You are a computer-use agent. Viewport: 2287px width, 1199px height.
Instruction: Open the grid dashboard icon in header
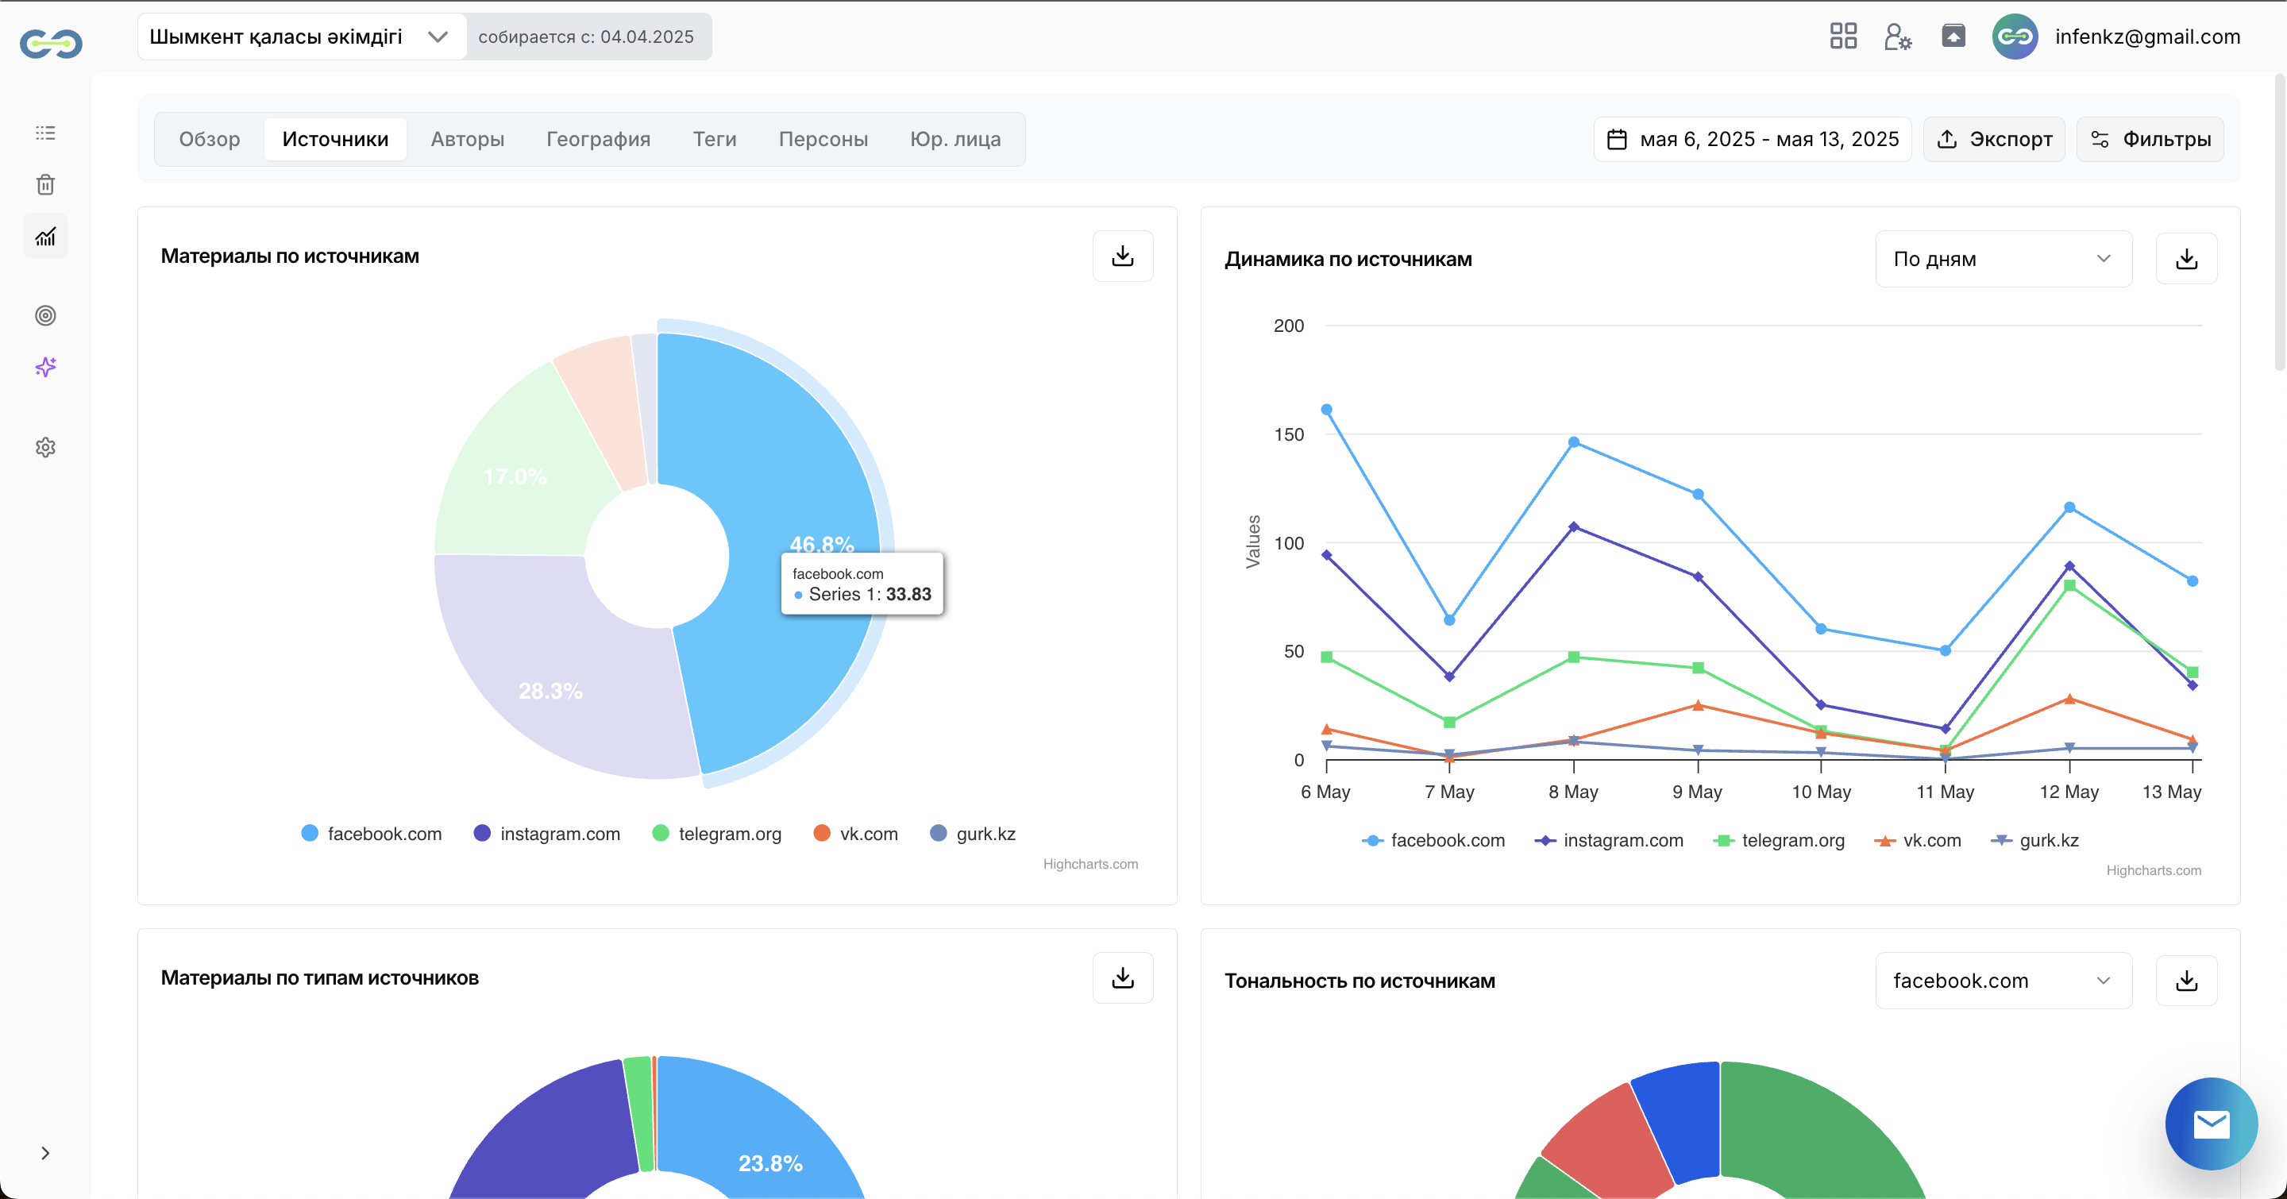click(x=1843, y=37)
